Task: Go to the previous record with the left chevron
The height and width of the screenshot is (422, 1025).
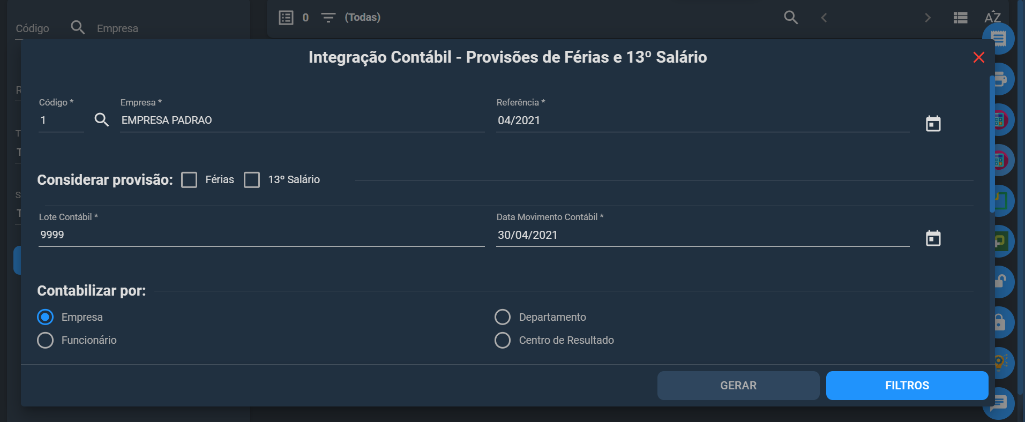Action: tap(824, 18)
